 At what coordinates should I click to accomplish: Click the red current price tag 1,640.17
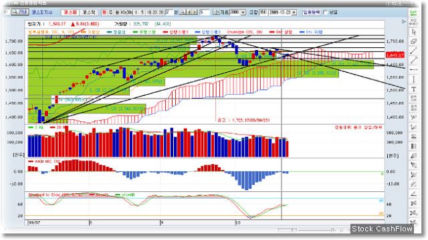coord(395,55)
